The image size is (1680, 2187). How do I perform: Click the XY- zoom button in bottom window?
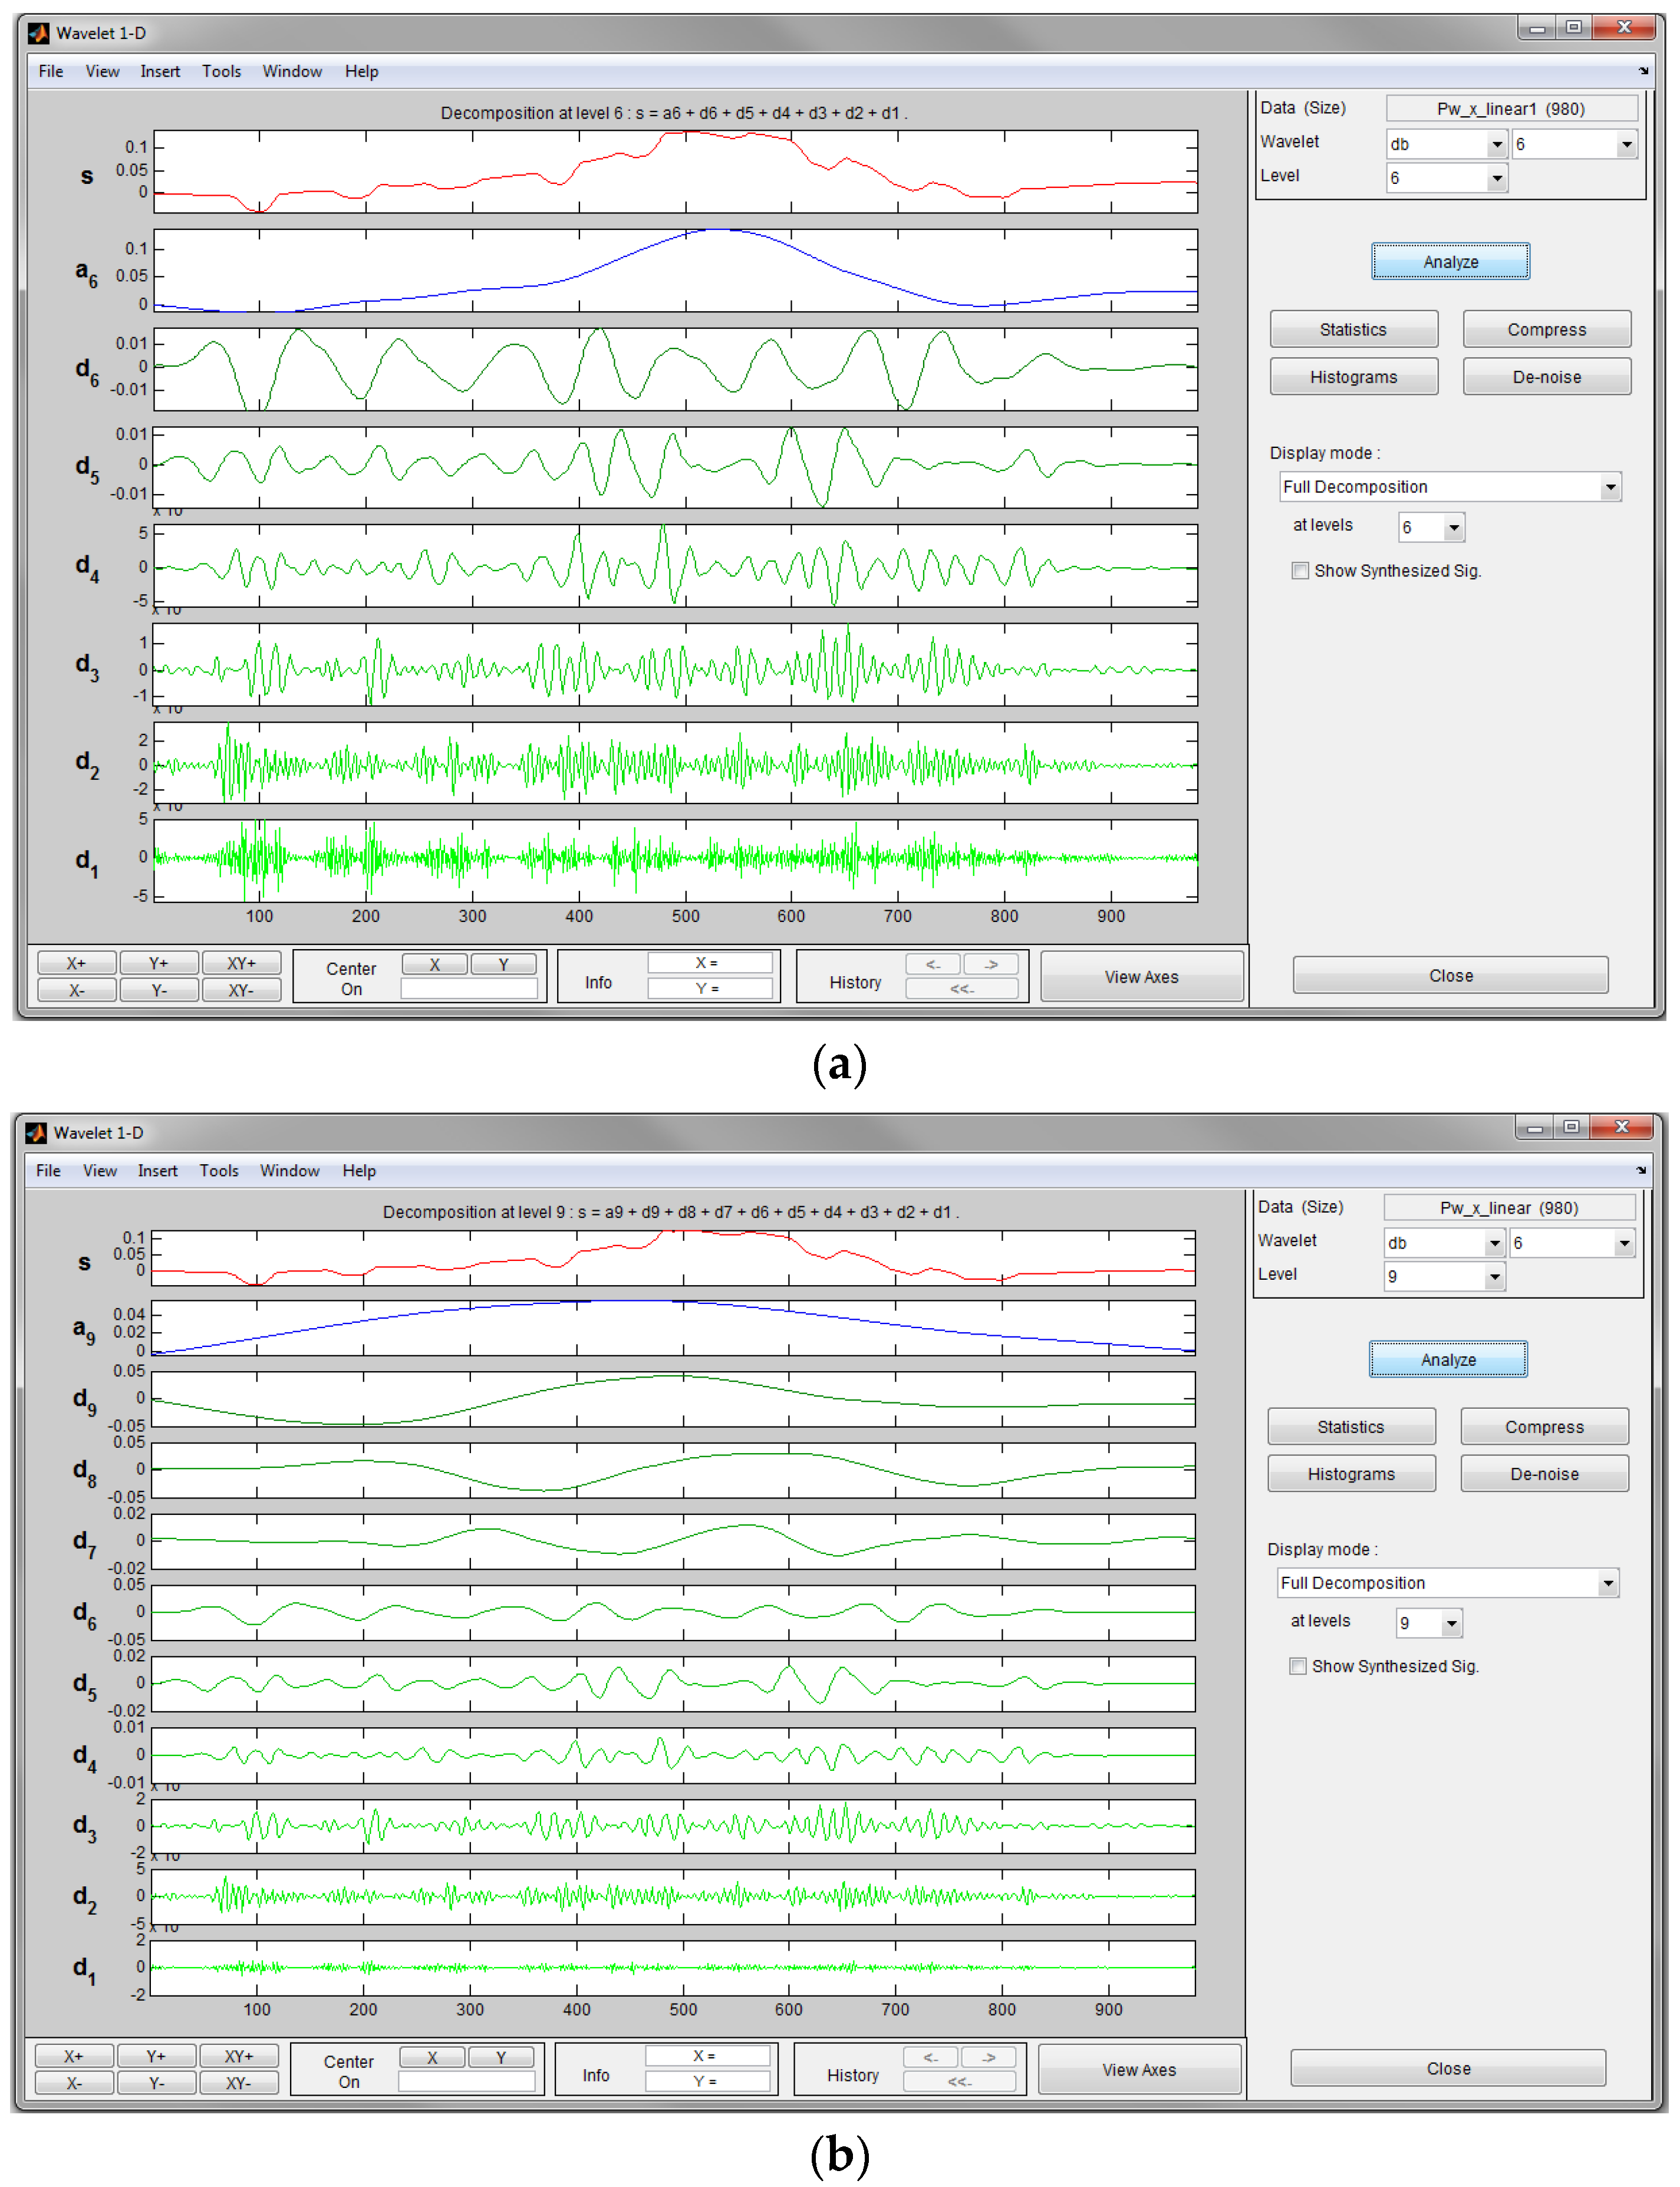click(238, 2083)
